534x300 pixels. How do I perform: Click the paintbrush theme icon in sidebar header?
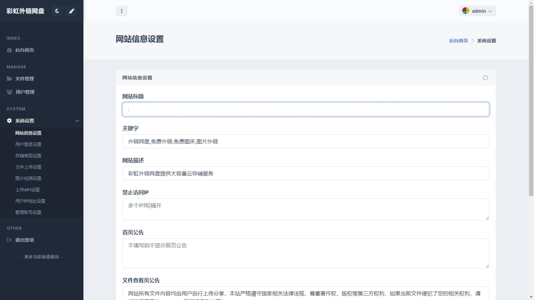coord(71,11)
